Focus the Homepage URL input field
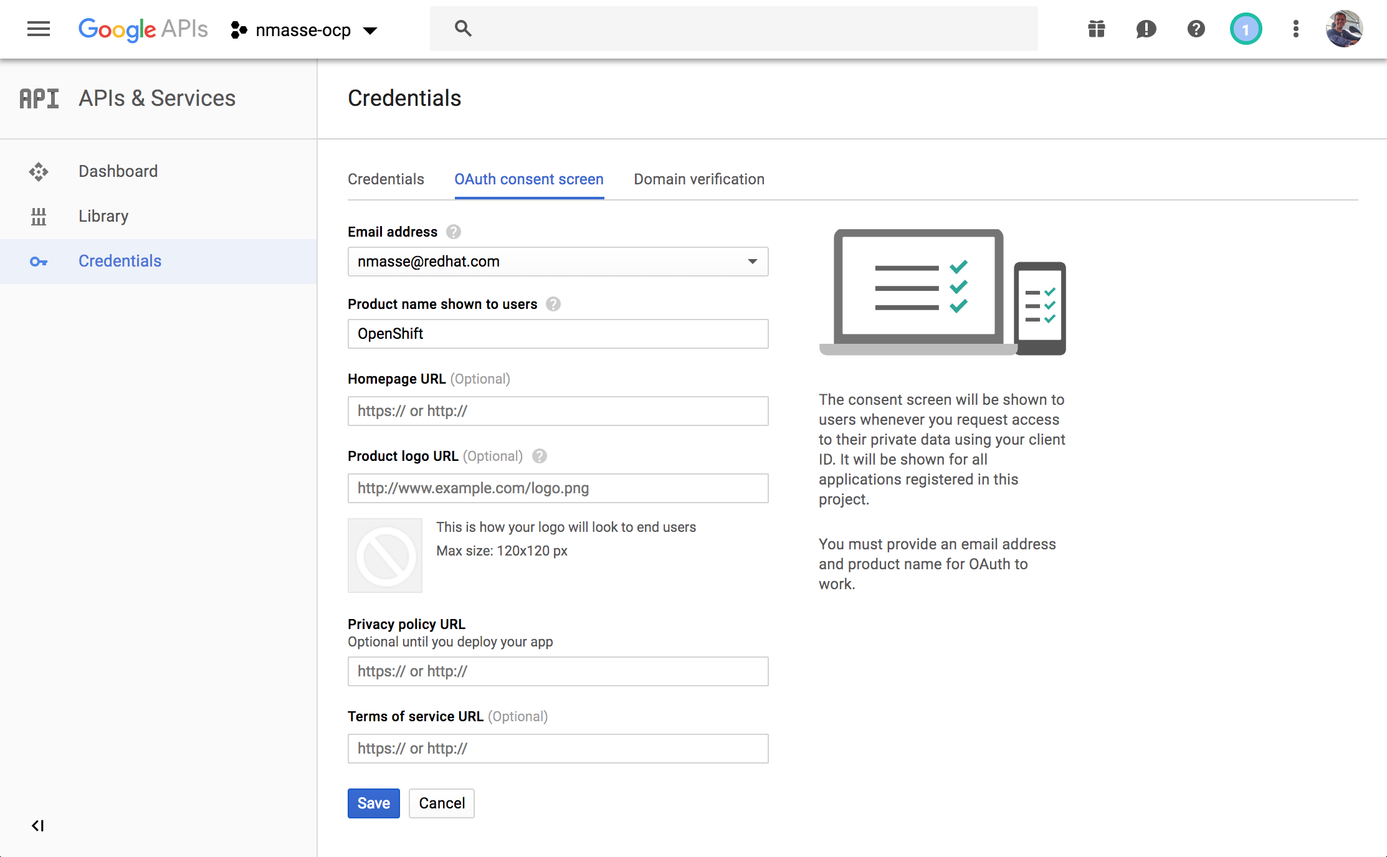This screenshot has width=1387, height=857. [558, 411]
